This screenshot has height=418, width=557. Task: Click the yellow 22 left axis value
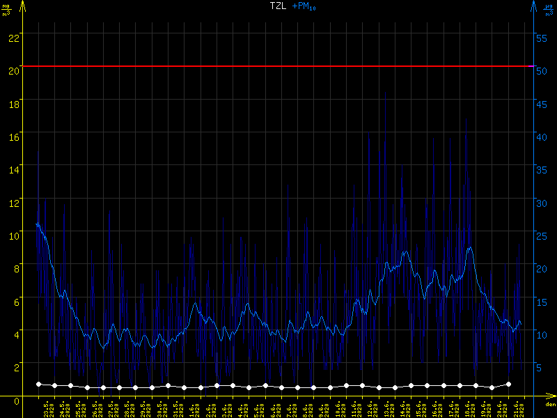point(13,37)
